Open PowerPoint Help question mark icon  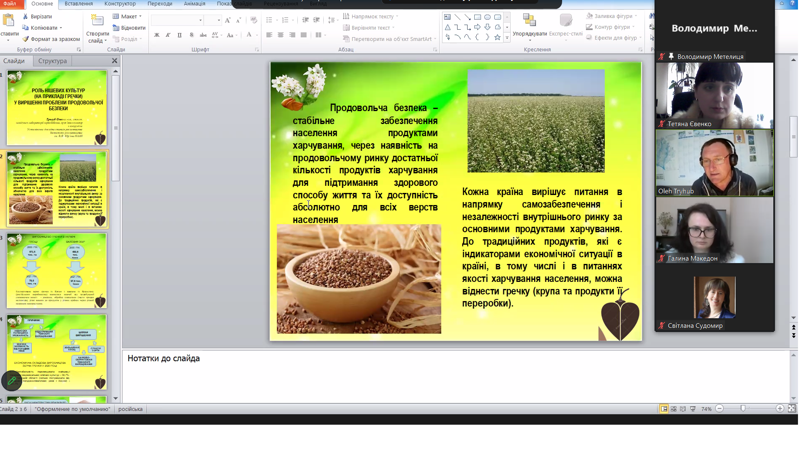[793, 3]
